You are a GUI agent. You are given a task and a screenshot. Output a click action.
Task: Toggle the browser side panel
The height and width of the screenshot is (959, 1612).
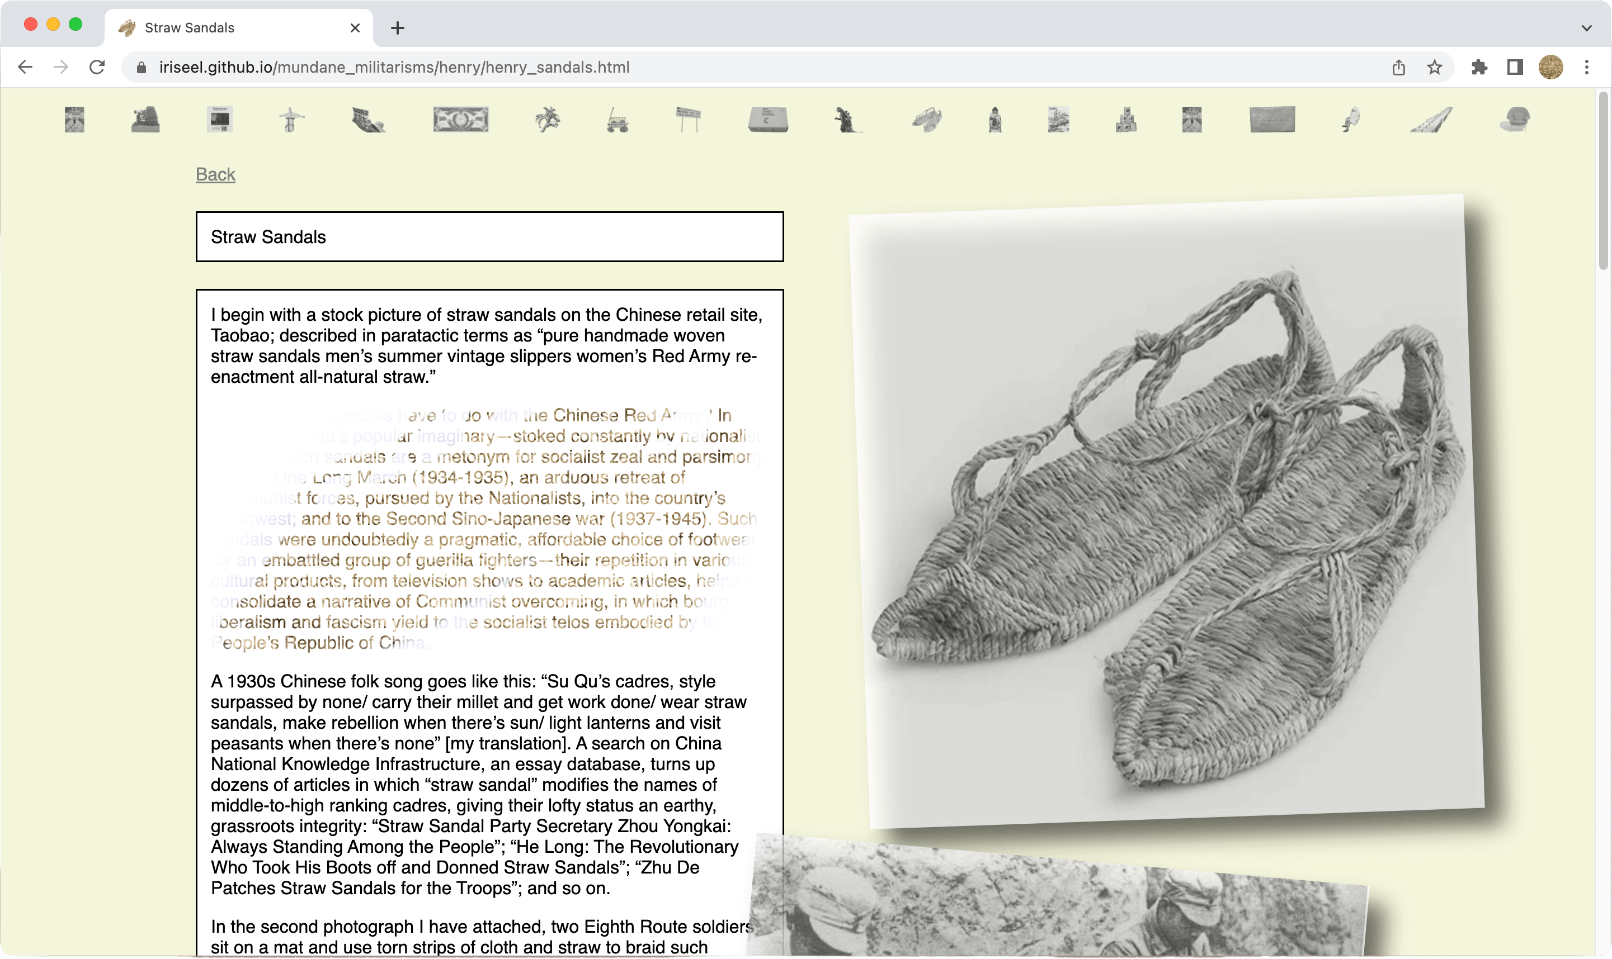click(1514, 67)
